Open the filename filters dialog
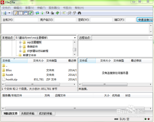The height and width of the screenshot is (122, 154). (x=64, y=13)
